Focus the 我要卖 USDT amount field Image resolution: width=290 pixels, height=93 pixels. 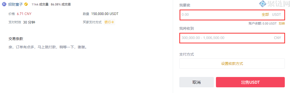(232, 14)
